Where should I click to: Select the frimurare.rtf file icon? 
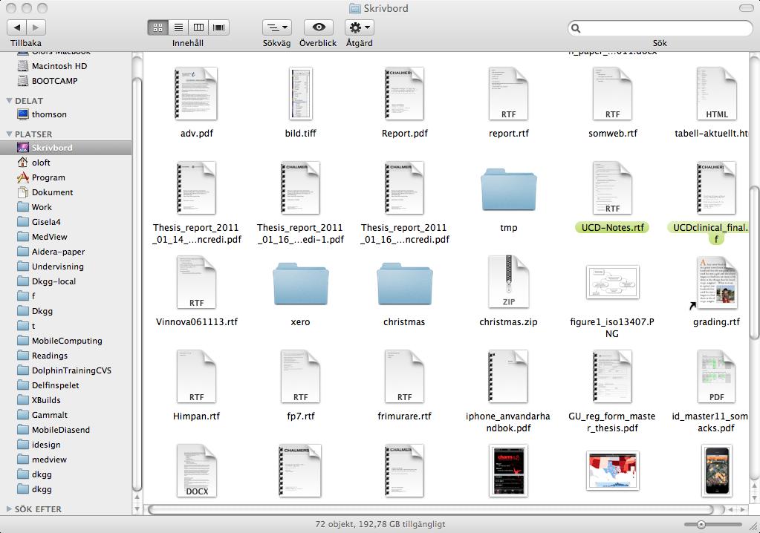404,376
